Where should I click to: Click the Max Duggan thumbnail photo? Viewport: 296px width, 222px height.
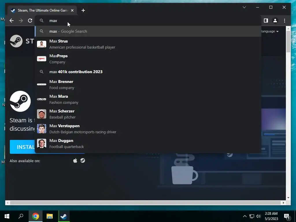[42, 143]
